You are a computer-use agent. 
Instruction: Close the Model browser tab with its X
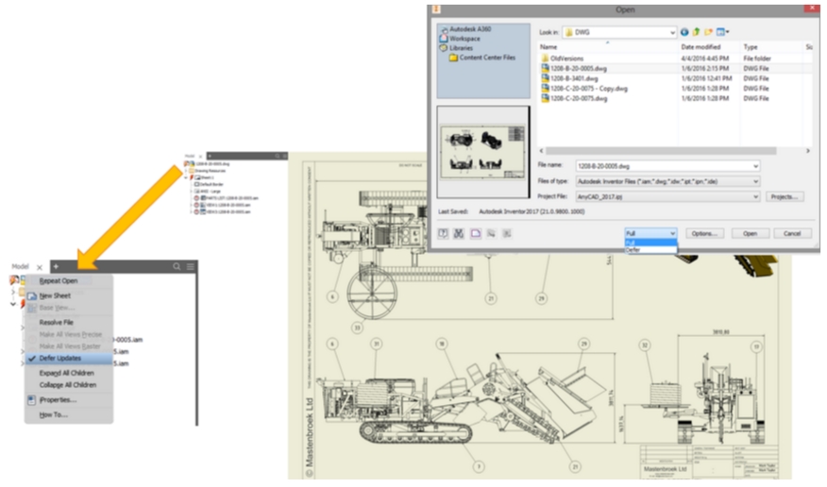pos(39,267)
